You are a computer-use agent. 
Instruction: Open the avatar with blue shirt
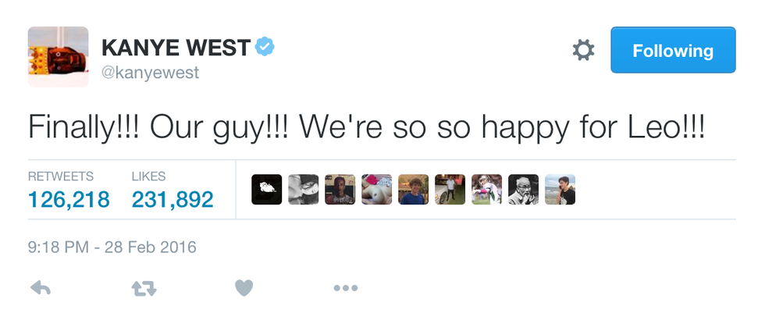413,190
